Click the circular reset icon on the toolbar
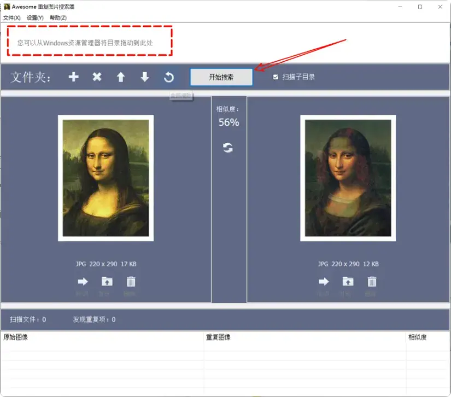Screen dimensions: 451x397 168,77
